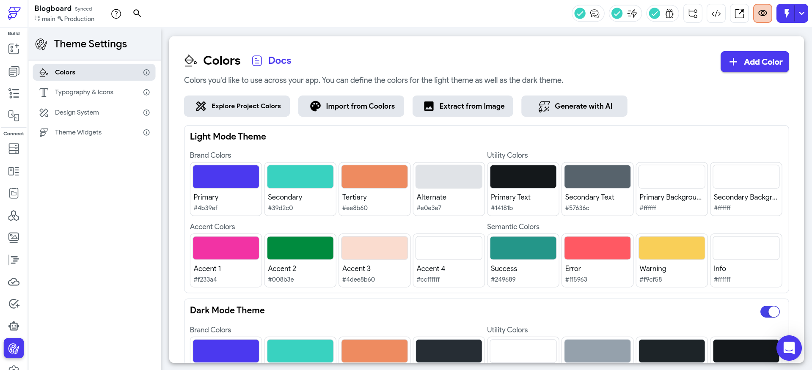Open the Docs link

pyautogui.click(x=279, y=61)
